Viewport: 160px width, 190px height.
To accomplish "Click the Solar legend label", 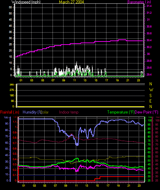I will coord(45,112).
